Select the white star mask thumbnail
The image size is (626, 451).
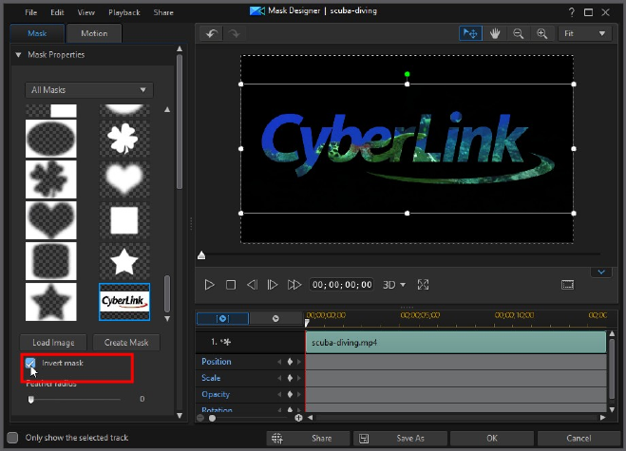124,261
